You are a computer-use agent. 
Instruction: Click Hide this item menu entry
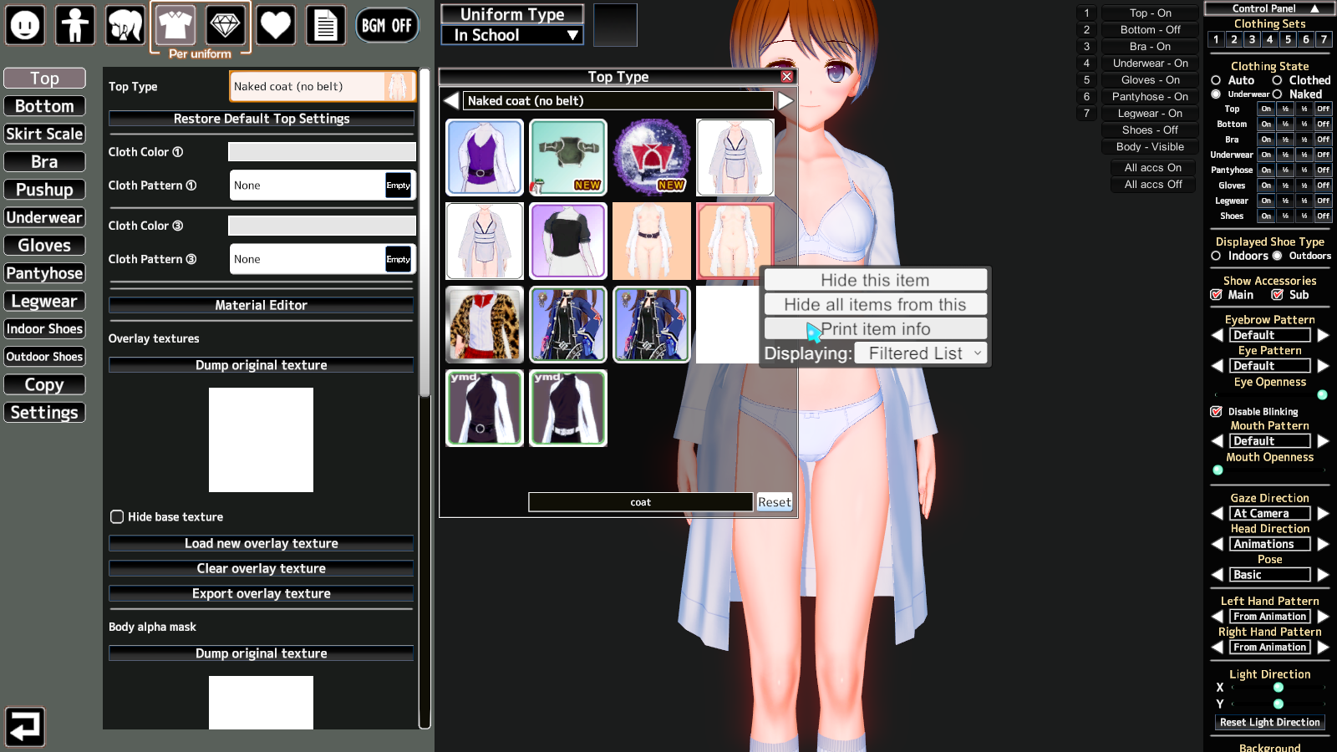point(875,280)
